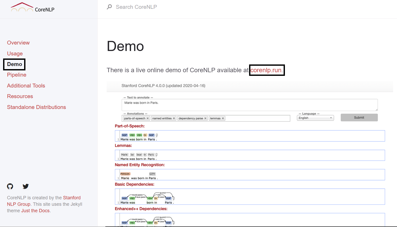Open the Stanford NLP Group link

pos(72,197)
